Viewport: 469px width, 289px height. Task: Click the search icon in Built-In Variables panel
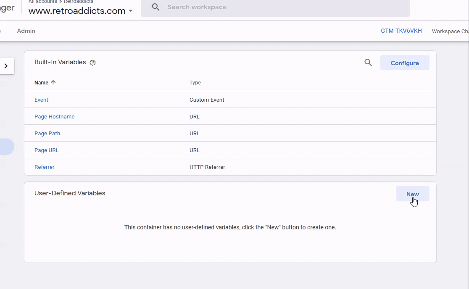pyautogui.click(x=368, y=62)
